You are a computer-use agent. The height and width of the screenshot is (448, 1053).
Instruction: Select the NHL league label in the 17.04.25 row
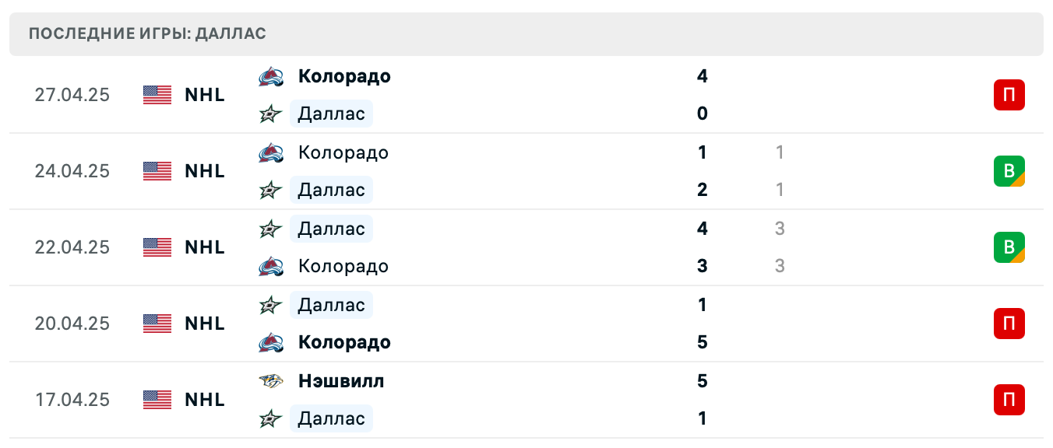point(204,400)
